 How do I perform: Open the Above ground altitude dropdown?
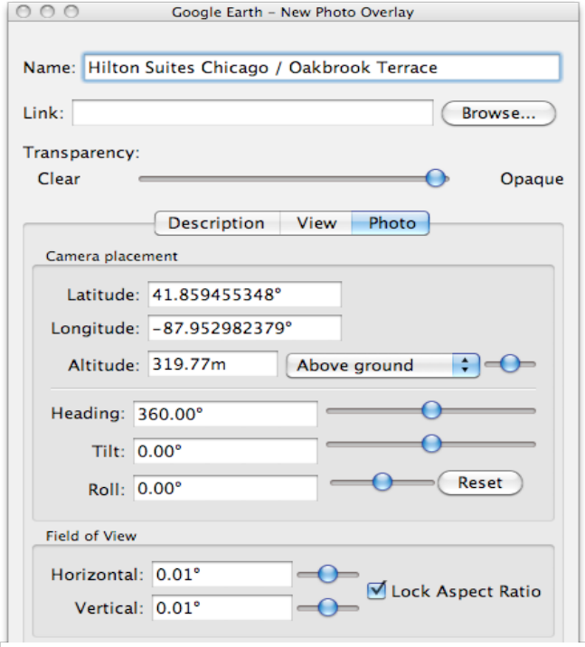tap(382, 365)
